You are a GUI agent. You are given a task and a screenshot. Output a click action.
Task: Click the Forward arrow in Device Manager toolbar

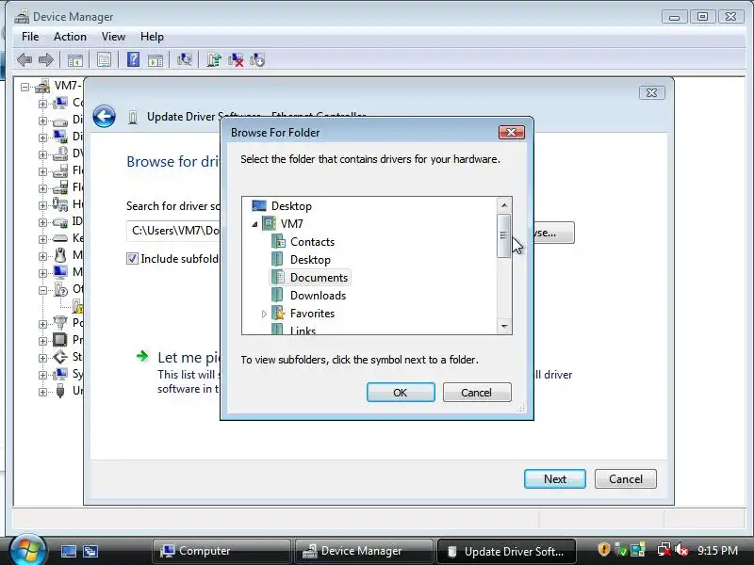[46, 60]
